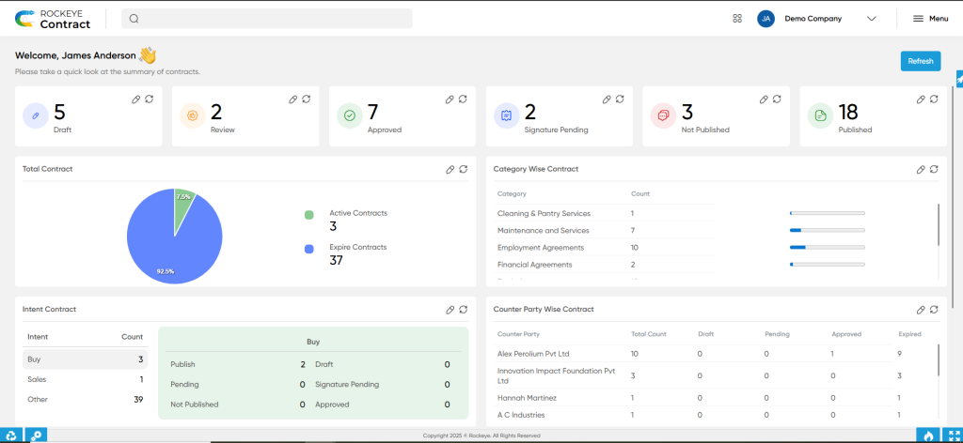Image resolution: width=963 pixels, height=443 pixels.
Task: Click the Employment Agreements progress bar
Action: [828, 248]
